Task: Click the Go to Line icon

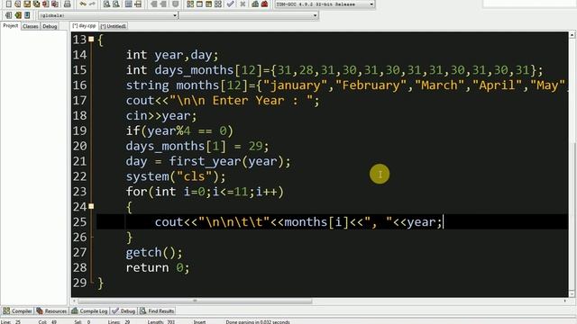Action: pos(138,4)
